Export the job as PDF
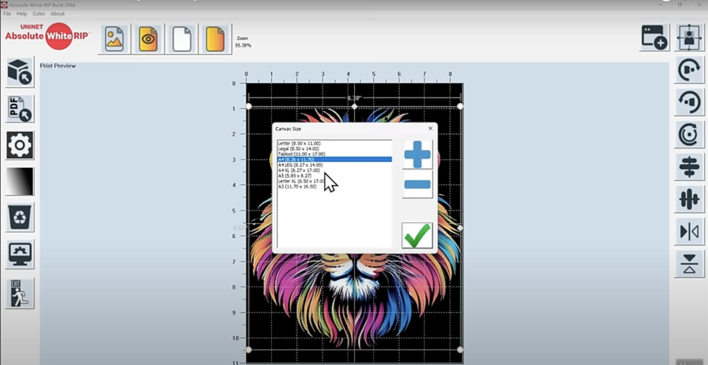The image size is (708, 365). 19,108
